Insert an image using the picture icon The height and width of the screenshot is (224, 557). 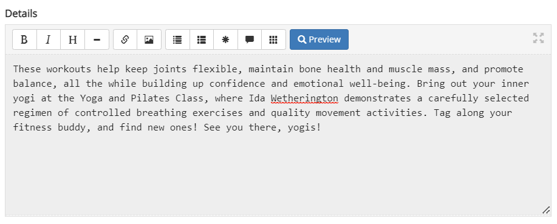(x=149, y=39)
